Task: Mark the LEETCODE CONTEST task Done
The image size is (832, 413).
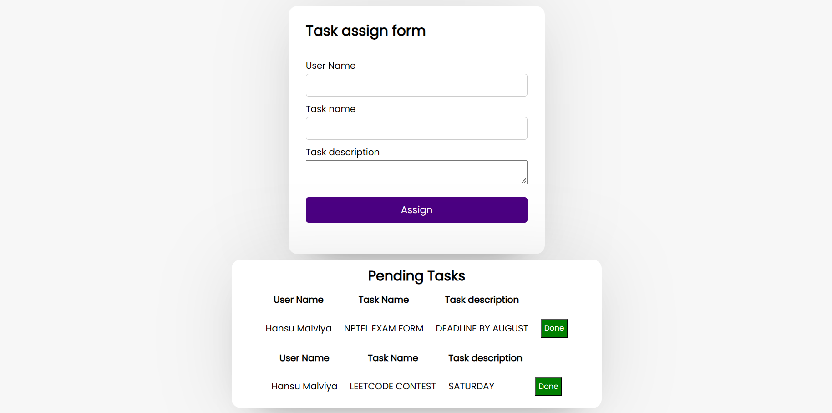Action: coord(548,386)
